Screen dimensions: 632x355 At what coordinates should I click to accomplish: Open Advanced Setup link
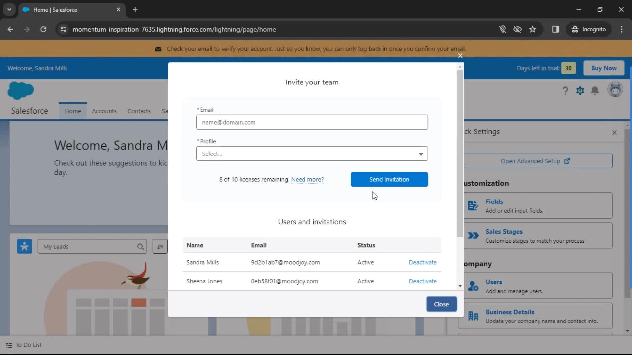pyautogui.click(x=535, y=161)
